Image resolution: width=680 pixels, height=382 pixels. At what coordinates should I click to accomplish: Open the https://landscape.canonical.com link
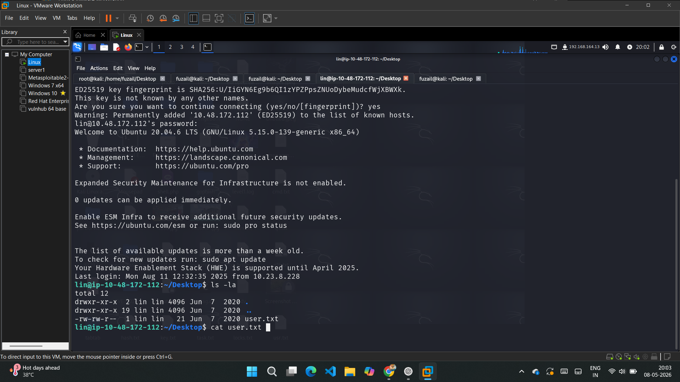tap(221, 157)
